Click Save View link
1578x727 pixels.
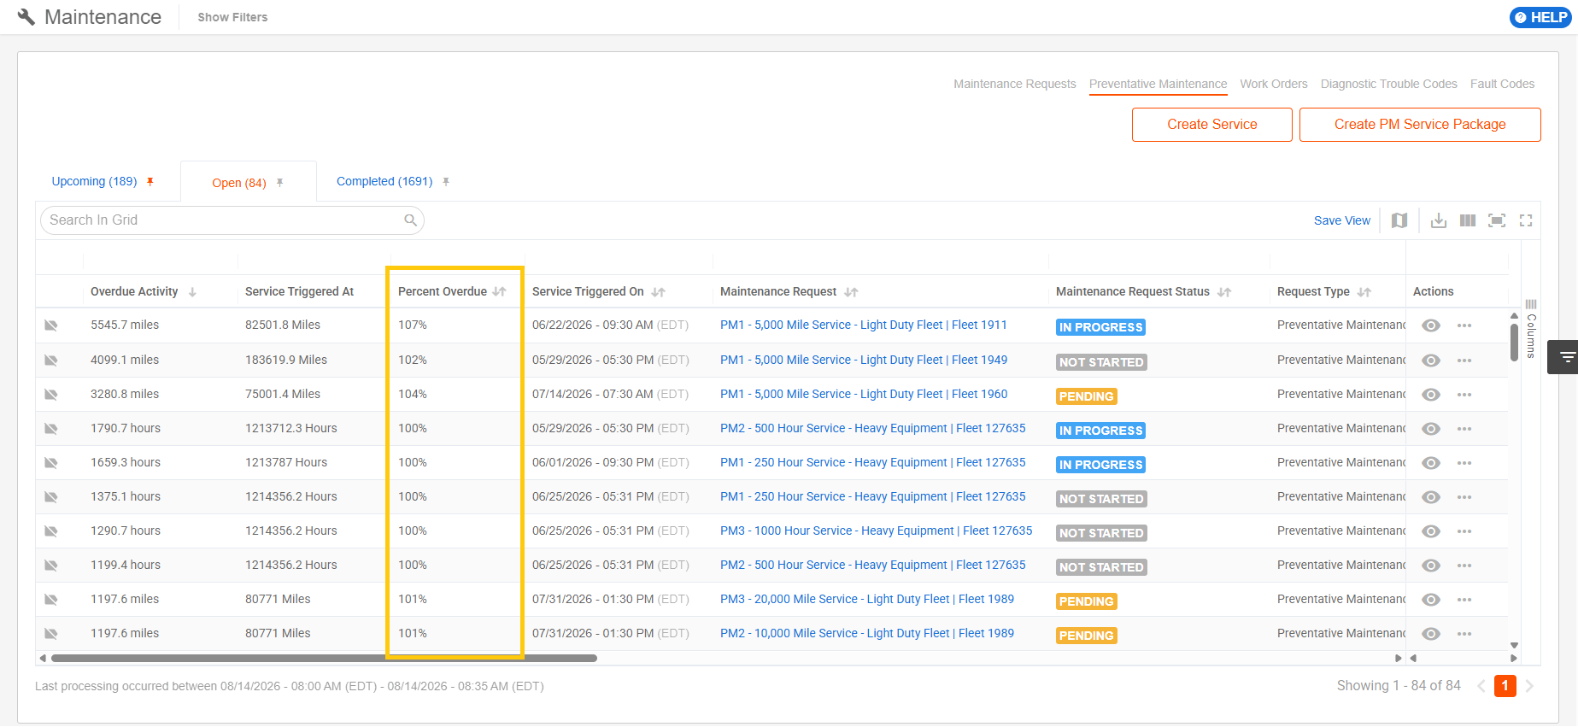coord(1341,220)
